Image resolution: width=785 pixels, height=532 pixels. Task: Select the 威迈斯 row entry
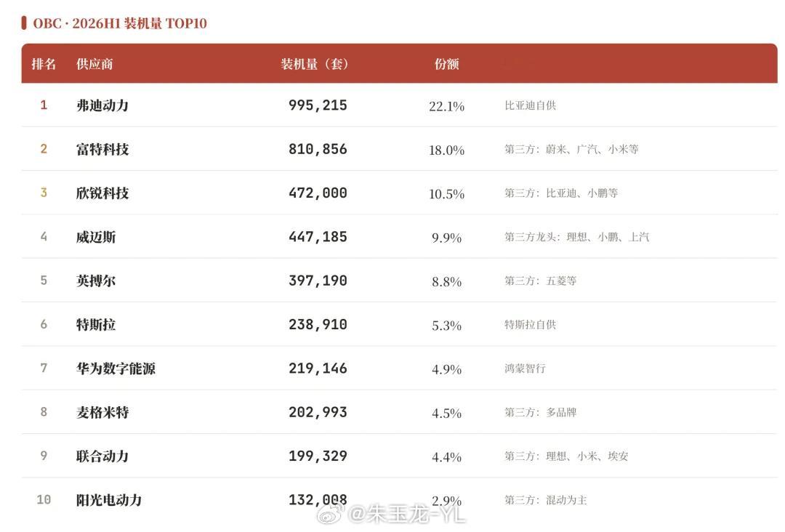399,237
